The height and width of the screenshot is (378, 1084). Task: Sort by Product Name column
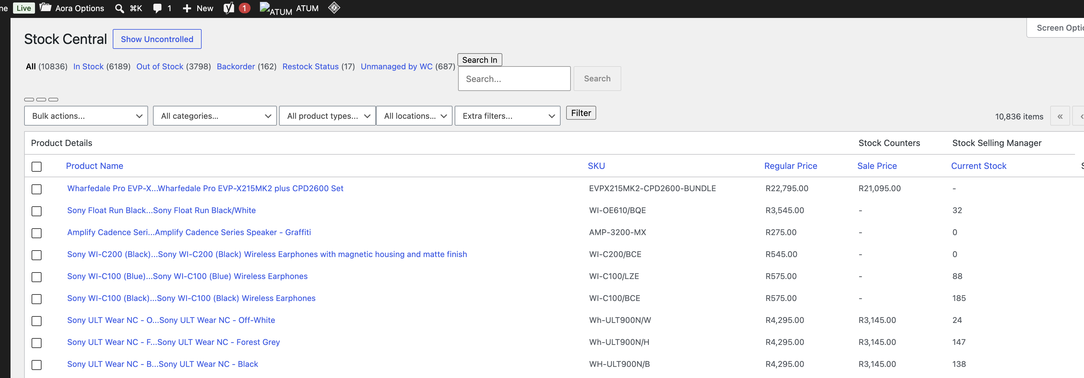click(x=95, y=166)
